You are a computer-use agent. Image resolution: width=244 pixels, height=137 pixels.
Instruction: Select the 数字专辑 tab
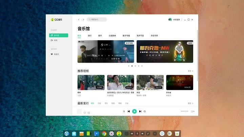[126, 36]
